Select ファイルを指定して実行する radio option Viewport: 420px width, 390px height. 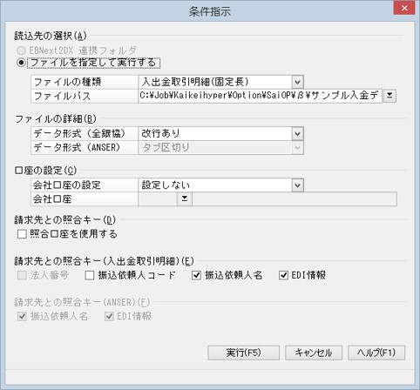[x=21, y=63]
